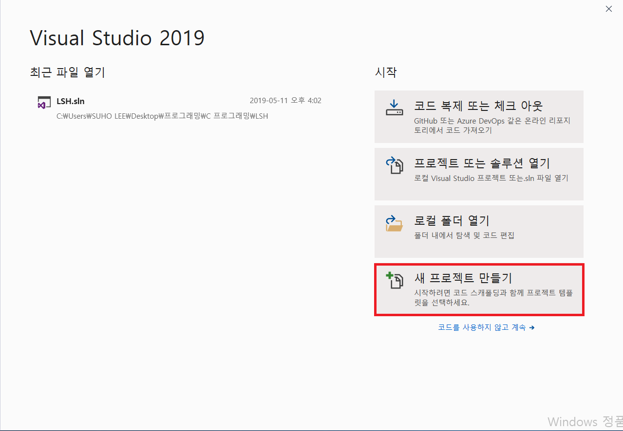Select 프로젝트 또는 솔루션 열기 card
This screenshot has width=623, height=431.
[479, 174]
